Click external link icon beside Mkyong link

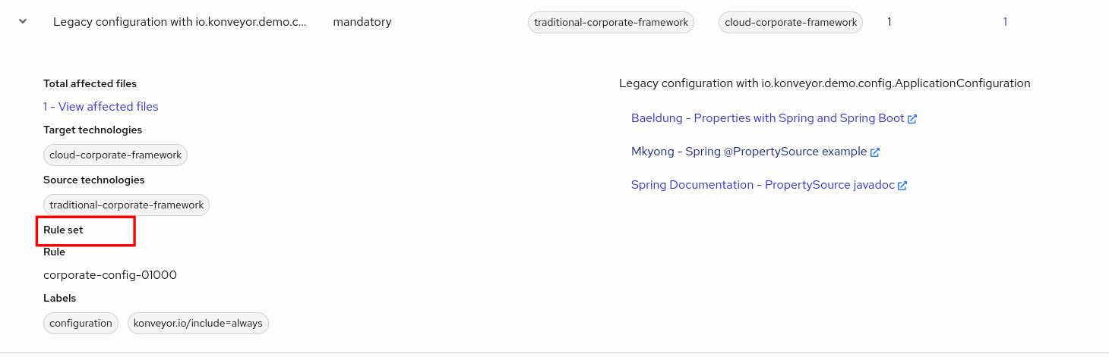click(875, 152)
